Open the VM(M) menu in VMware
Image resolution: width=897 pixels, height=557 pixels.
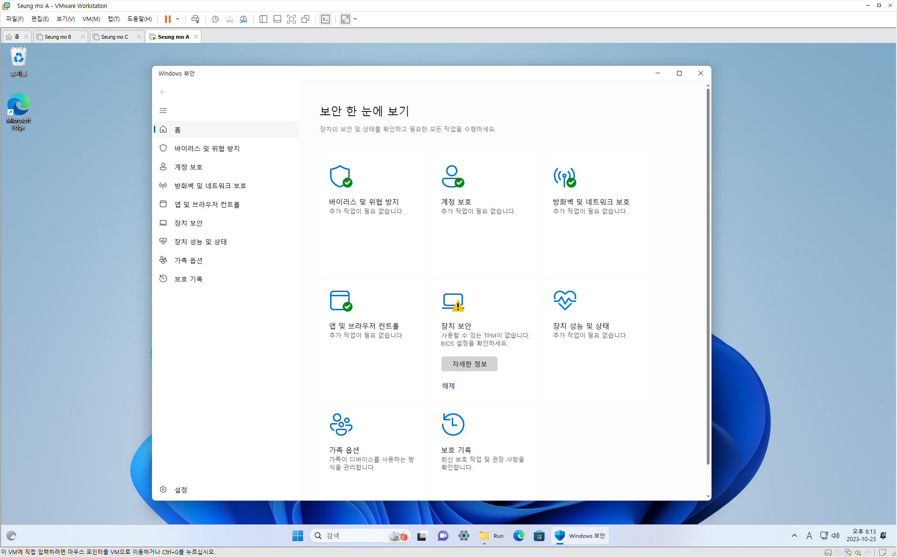[91, 19]
